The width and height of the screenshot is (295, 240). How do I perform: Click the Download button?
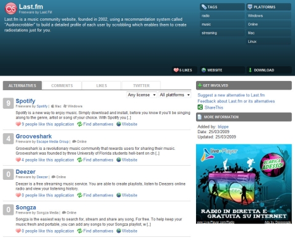(269, 70)
